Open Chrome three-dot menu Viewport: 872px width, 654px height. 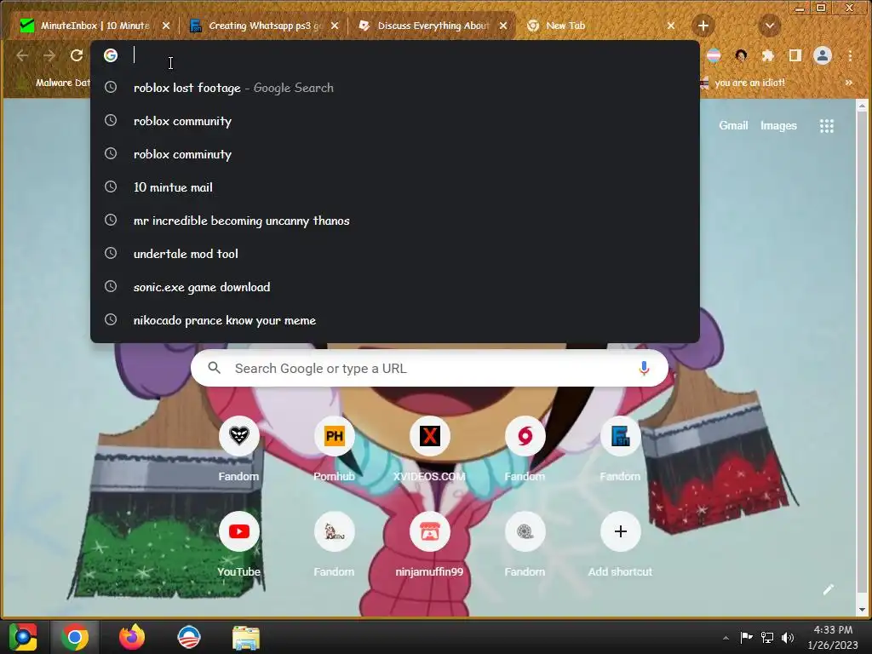(850, 55)
